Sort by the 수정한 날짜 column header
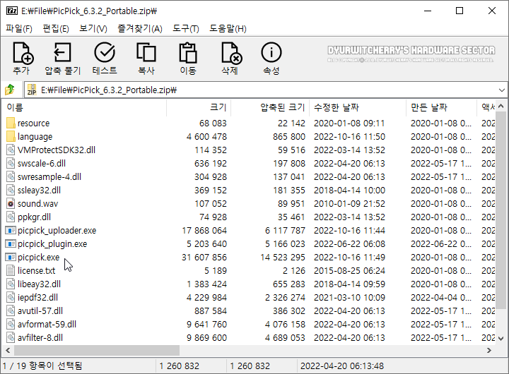The width and height of the screenshot is (509, 374). 358,107
